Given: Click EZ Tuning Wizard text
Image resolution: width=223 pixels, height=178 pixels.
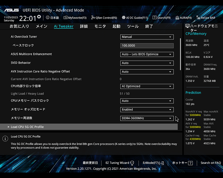Looking at the screenshot, I should click(117, 163).
